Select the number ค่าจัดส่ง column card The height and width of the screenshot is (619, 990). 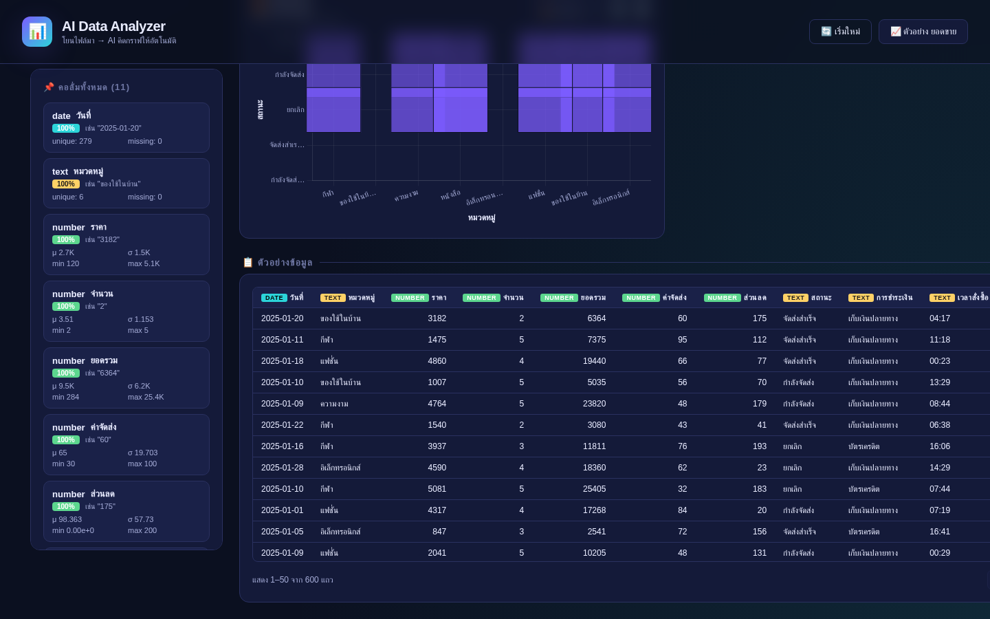[126, 444]
